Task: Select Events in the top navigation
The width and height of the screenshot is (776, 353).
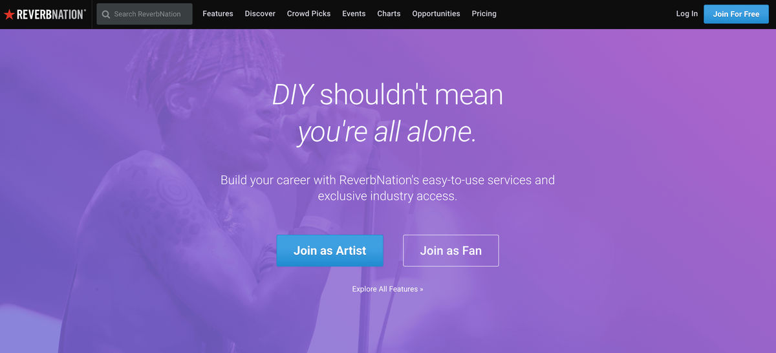Action: 354,14
